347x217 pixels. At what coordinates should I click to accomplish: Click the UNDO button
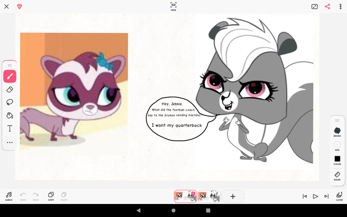tap(23, 196)
